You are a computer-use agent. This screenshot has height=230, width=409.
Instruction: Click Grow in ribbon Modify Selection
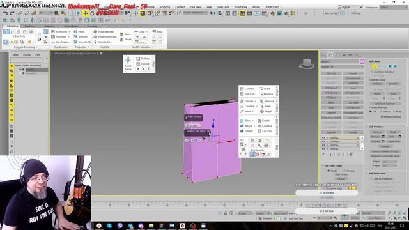125,34
